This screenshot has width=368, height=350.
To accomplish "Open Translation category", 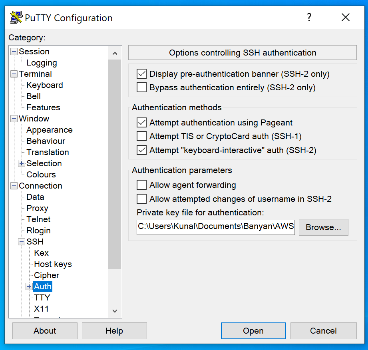I will [48, 152].
